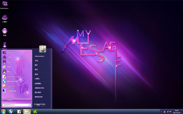Click the Windows Start orb

3,112
